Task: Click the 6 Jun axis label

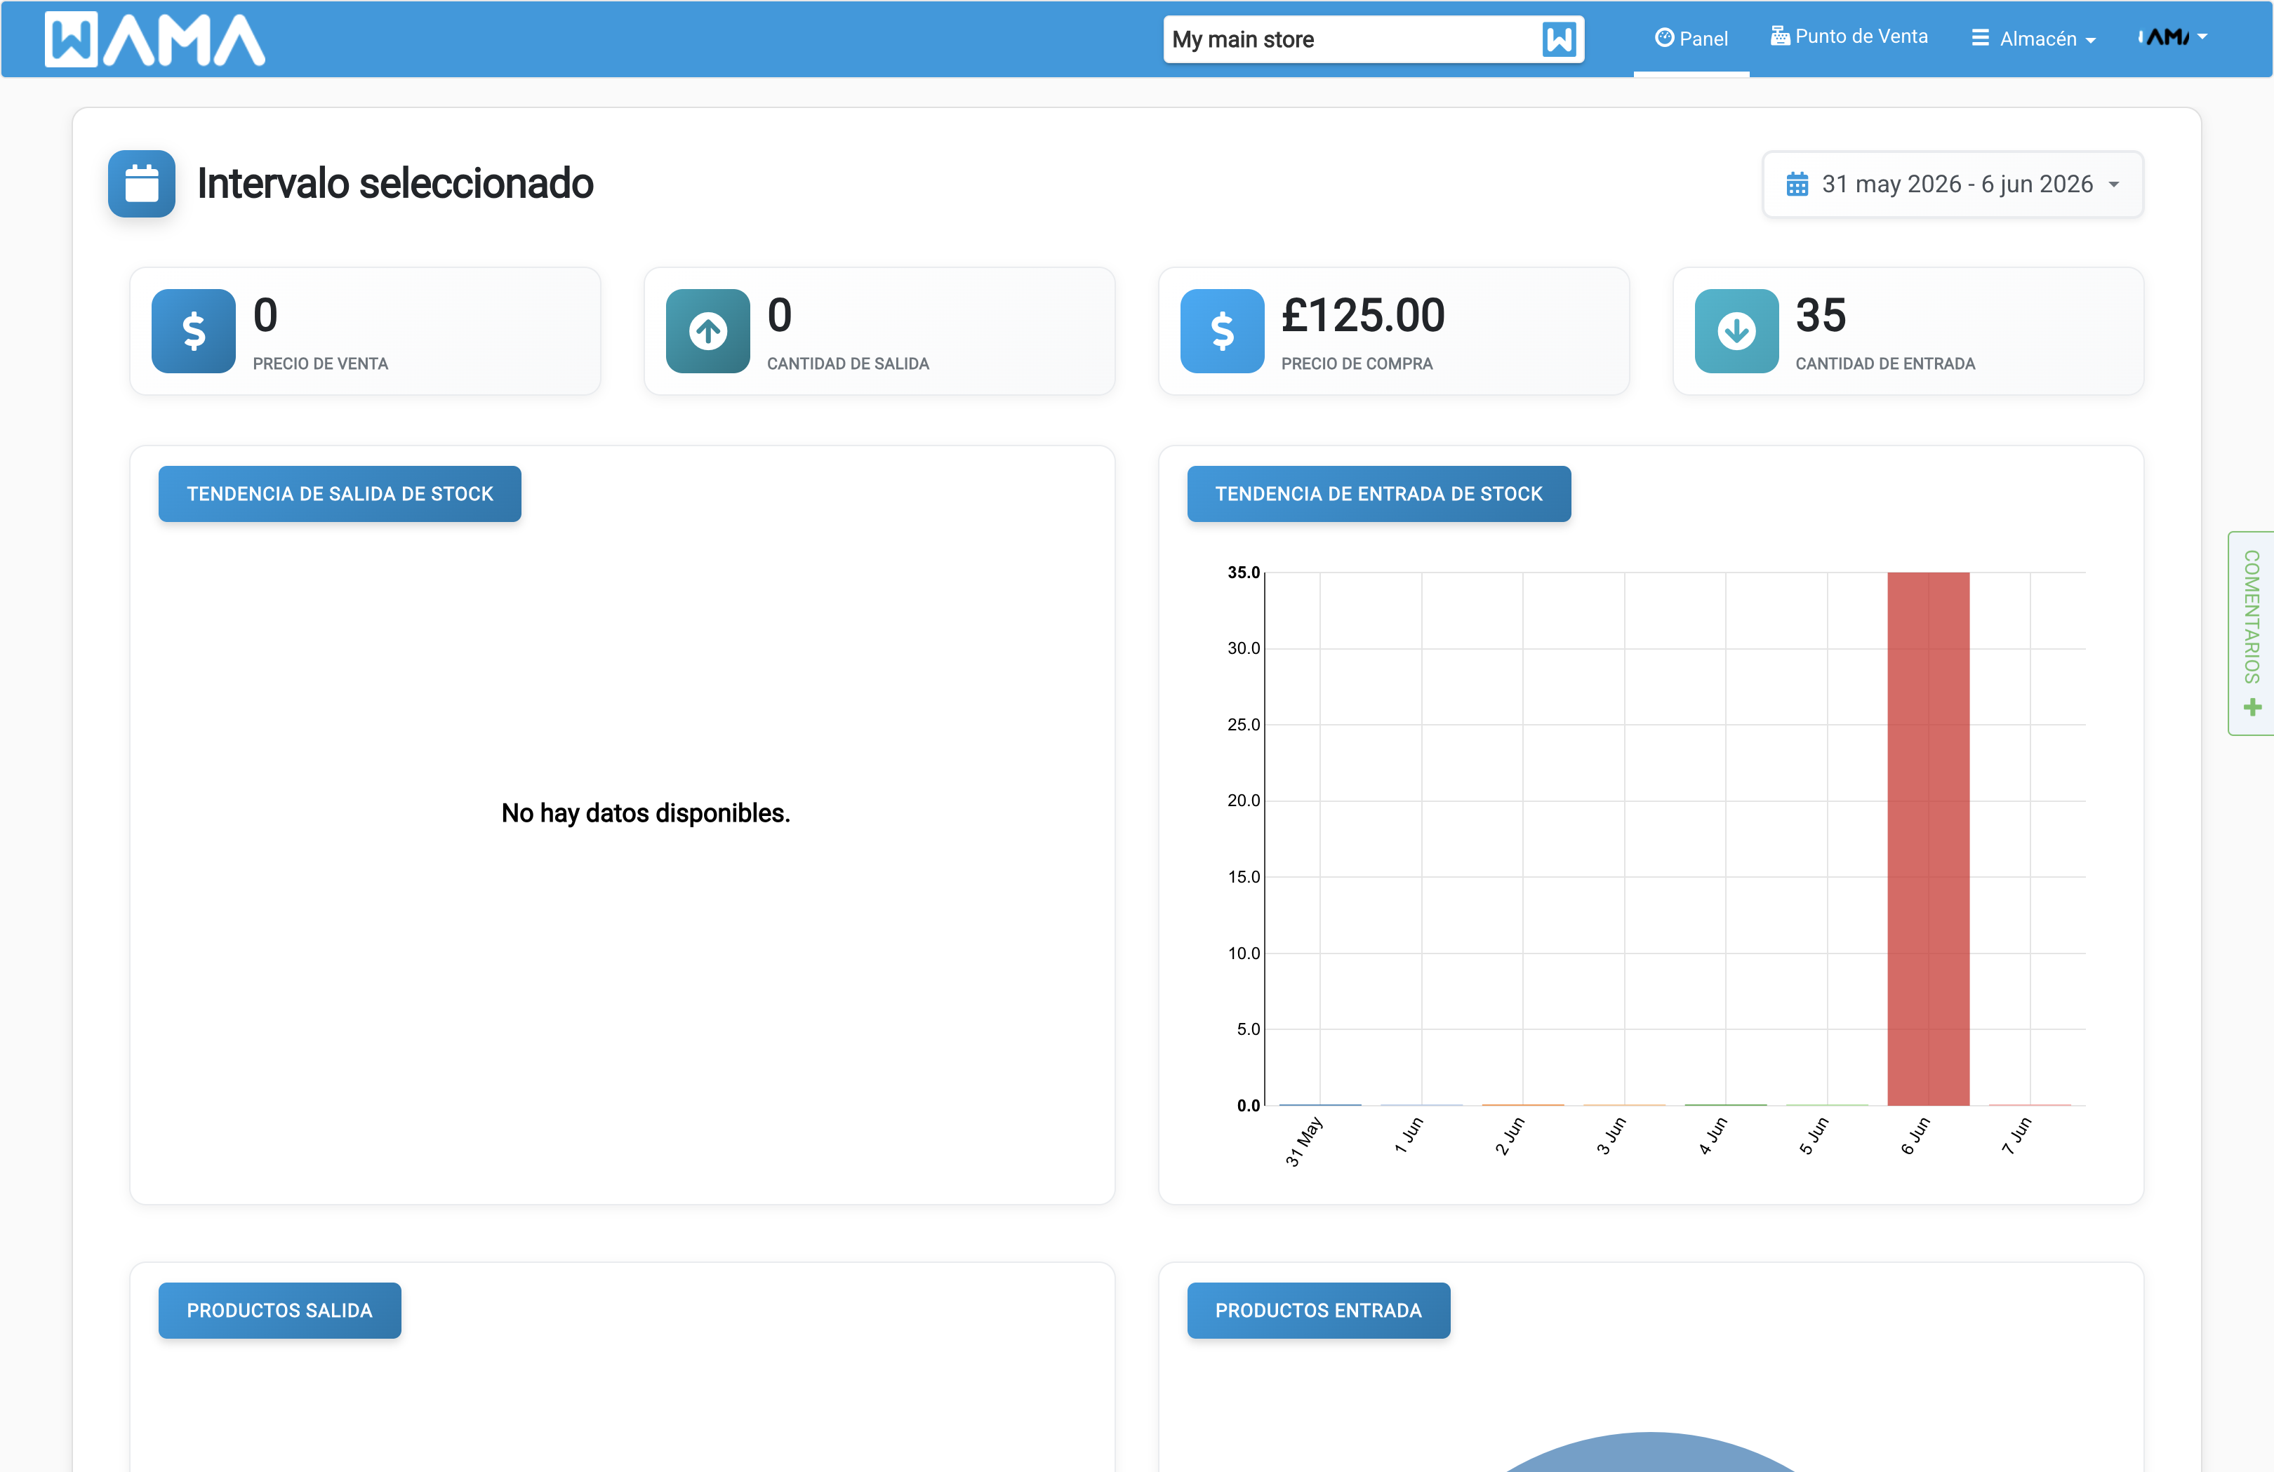Action: point(1915,1136)
